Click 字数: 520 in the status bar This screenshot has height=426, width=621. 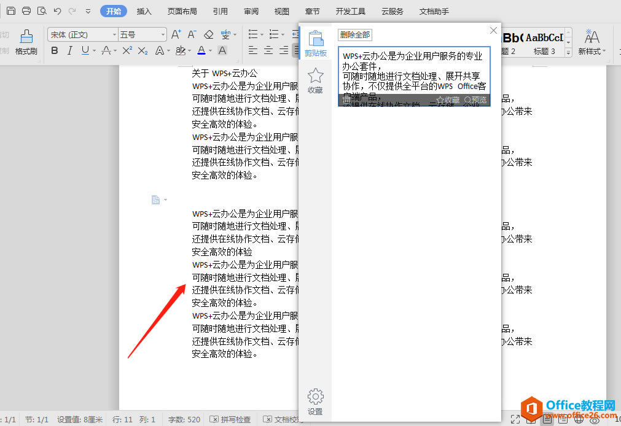coord(184,419)
